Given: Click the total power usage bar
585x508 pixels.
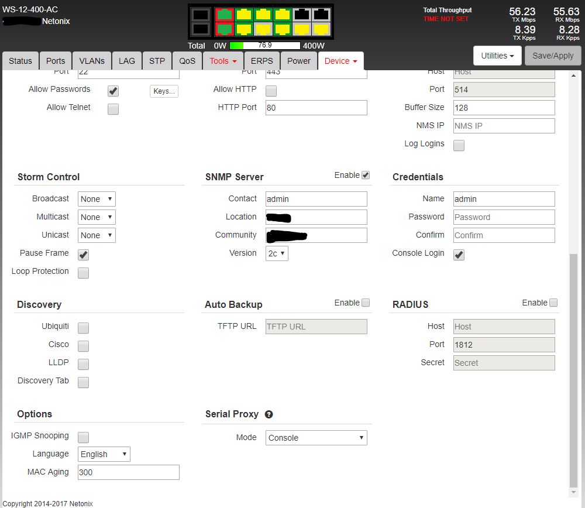Looking at the screenshot, I should (x=264, y=46).
